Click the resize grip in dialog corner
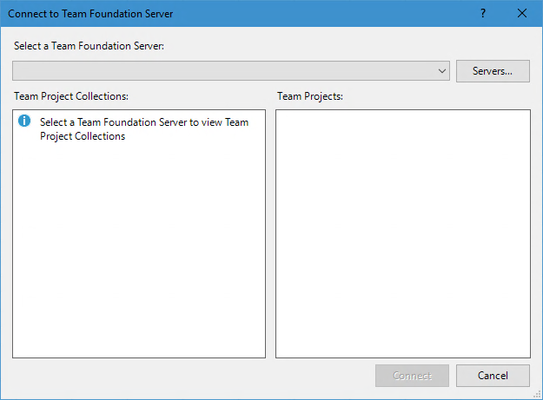The width and height of the screenshot is (543, 400). point(537,394)
